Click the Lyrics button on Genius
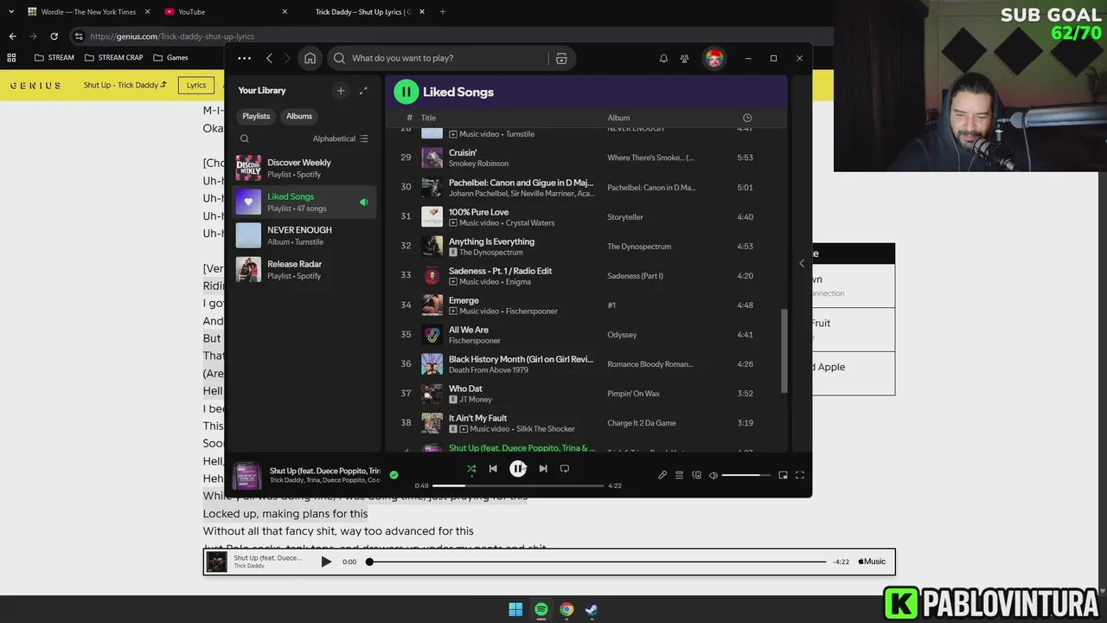Viewport: 1107px width, 623px height. 196,85
